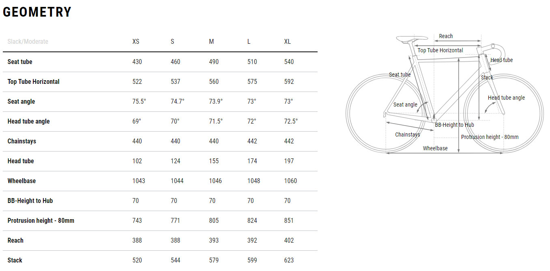Select the XS size column header
The image size is (550, 271).
point(136,42)
